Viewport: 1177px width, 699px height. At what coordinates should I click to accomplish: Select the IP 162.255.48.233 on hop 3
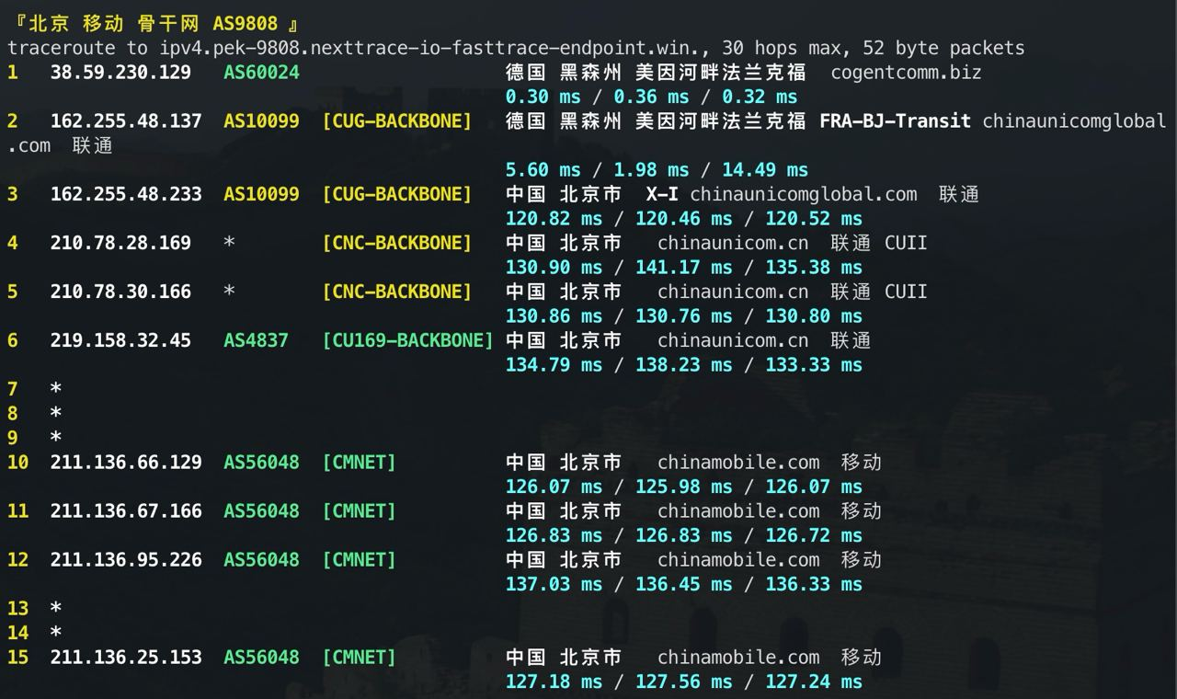[126, 194]
